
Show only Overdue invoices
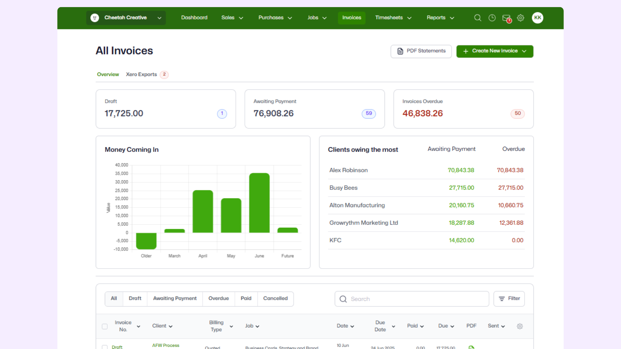click(219, 299)
